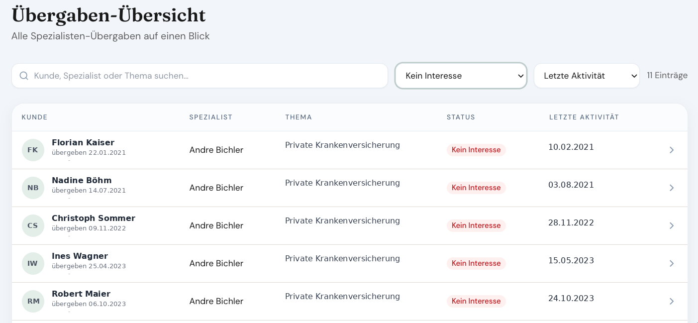Image resolution: width=698 pixels, height=323 pixels.
Task: Click the FK avatar badge
Action: point(33,150)
